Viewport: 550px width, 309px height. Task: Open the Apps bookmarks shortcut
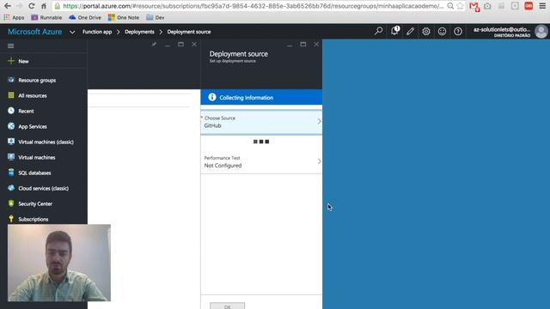(14, 17)
